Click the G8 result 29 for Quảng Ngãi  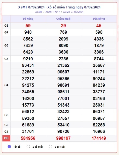(63, 26)
